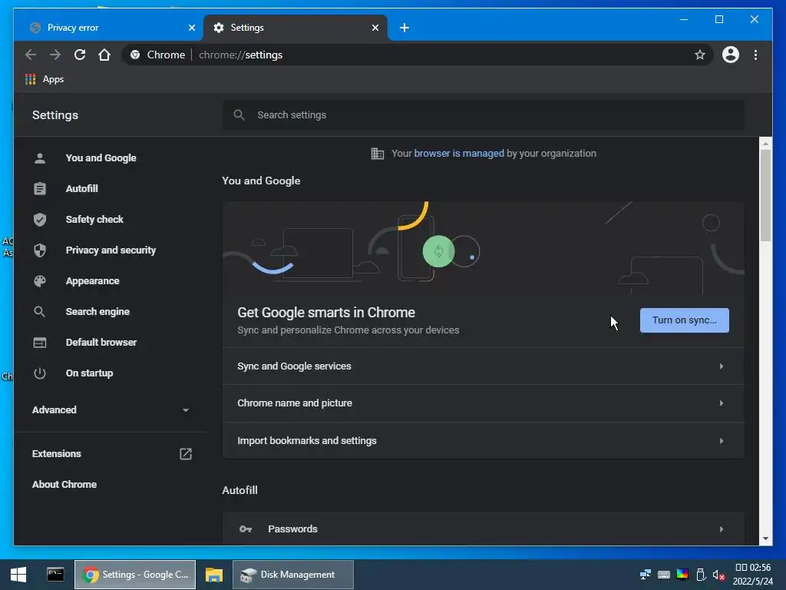Click the magnifier icon for Search engine
The width and height of the screenshot is (786, 590).
pyautogui.click(x=40, y=312)
